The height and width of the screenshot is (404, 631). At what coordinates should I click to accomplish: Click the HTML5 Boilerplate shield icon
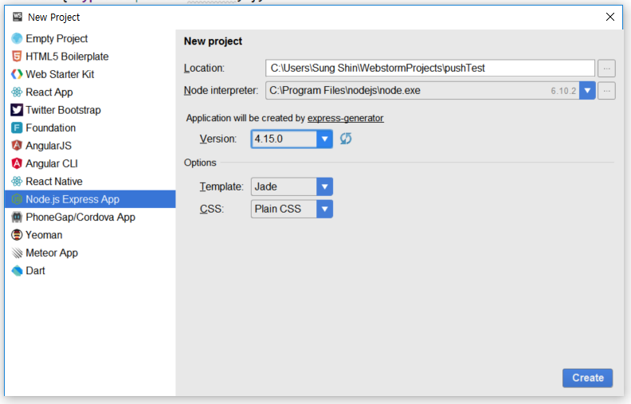click(x=17, y=57)
